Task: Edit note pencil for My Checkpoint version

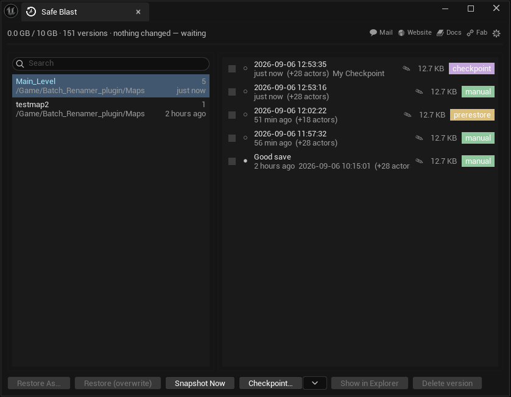Action: tap(406, 68)
